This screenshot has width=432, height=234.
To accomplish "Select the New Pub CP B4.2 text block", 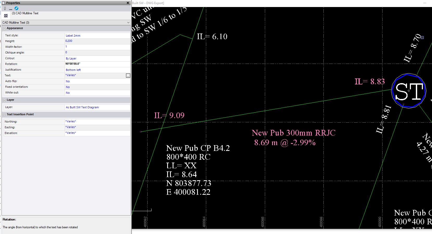I will pos(198,170).
